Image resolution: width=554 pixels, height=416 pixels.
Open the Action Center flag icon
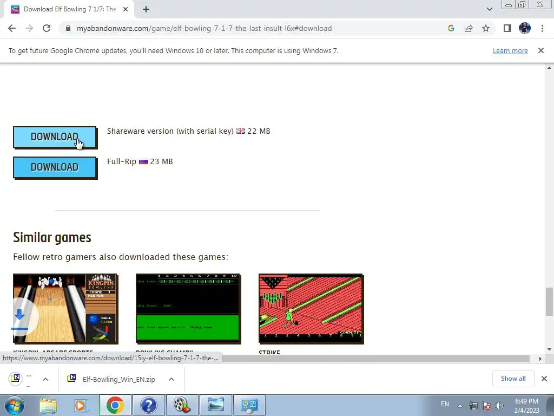[x=486, y=406]
